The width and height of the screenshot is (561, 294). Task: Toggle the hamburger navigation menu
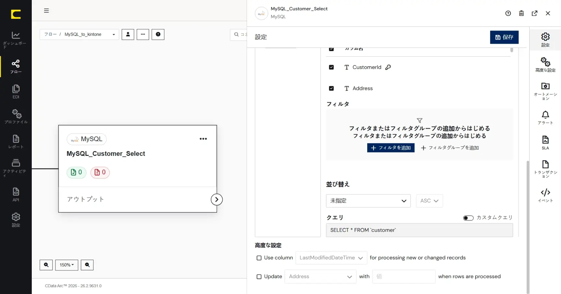(x=46, y=11)
